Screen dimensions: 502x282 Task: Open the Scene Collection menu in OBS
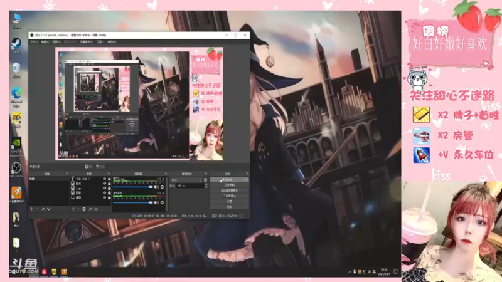click(x=86, y=42)
